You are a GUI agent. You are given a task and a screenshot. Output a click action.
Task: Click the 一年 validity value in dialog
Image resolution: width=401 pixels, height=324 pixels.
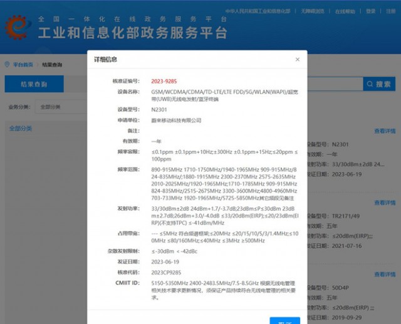click(x=156, y=141)
